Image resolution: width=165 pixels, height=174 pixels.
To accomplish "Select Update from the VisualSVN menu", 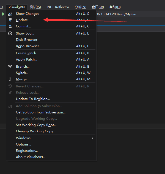I will point(51,20).
